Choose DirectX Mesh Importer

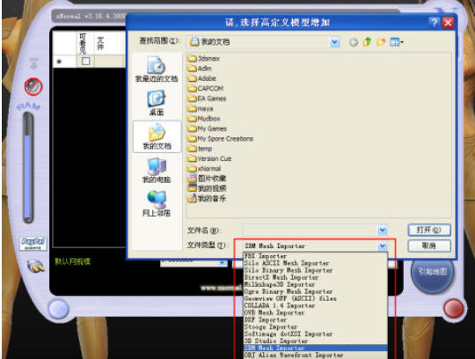(315, 277)
